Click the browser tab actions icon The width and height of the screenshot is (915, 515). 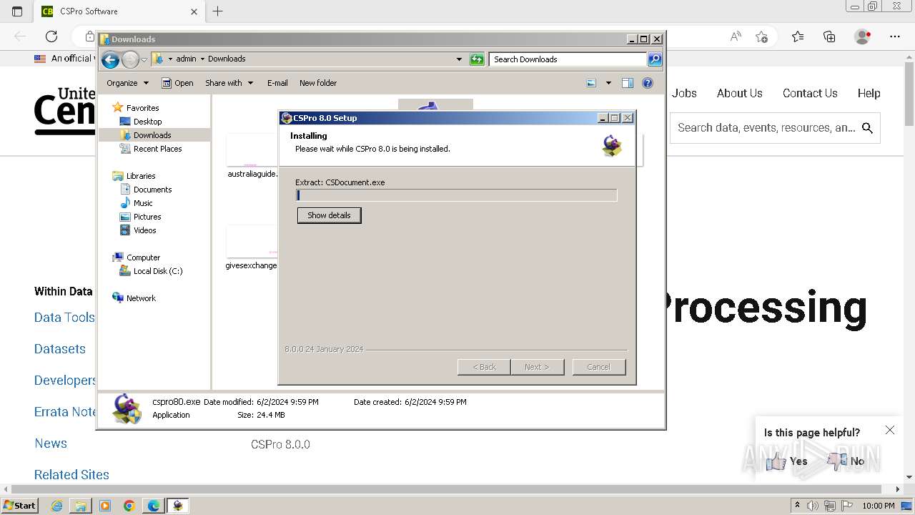pos(17,11)
